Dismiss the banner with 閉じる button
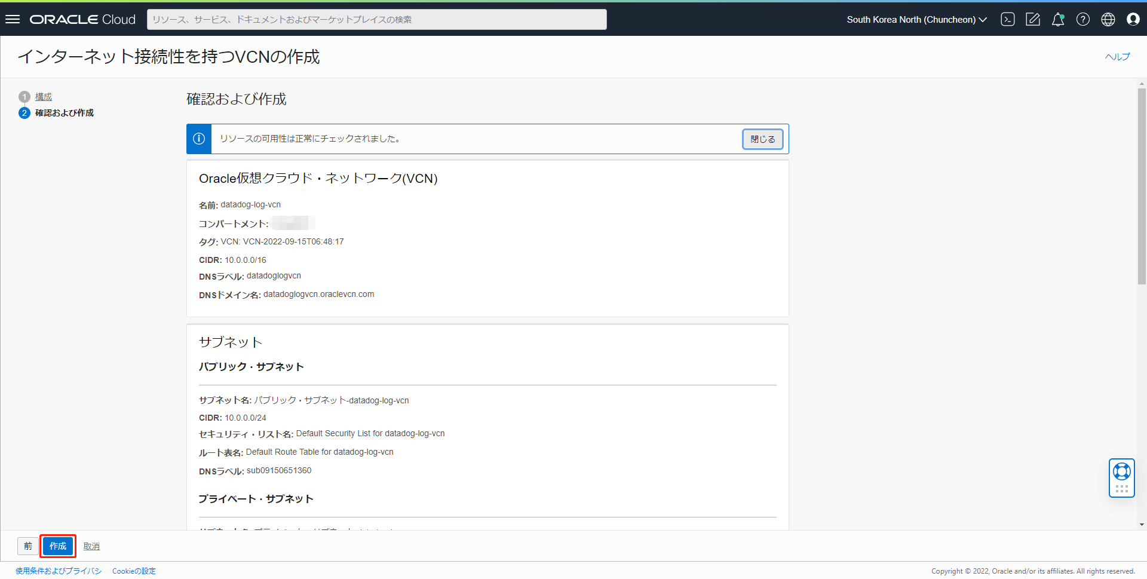Viewport: 1147px width, 579px height. (x=762, y=139)
